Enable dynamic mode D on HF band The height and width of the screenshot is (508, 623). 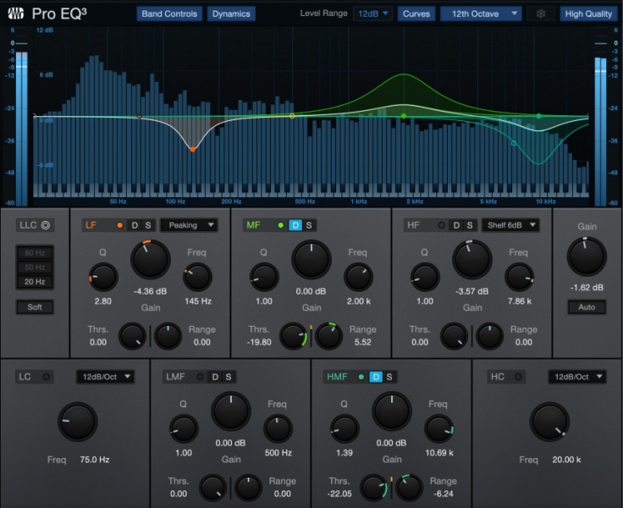pyautogui.click(x=456, y=225)
